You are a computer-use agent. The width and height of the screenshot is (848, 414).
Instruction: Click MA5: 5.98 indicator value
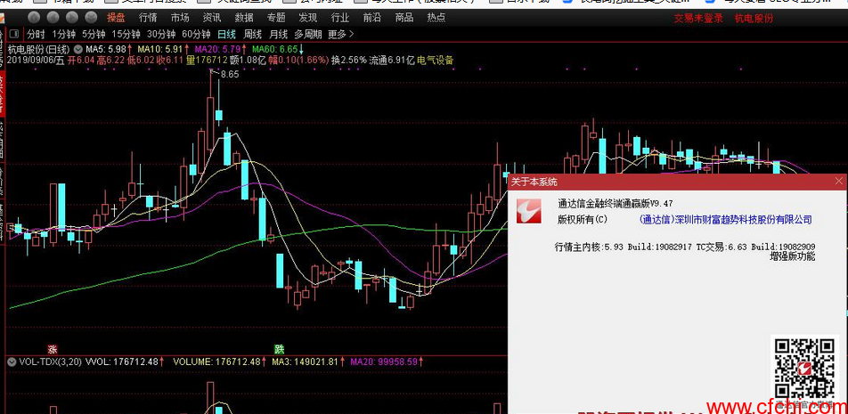[x=107, y=49]
